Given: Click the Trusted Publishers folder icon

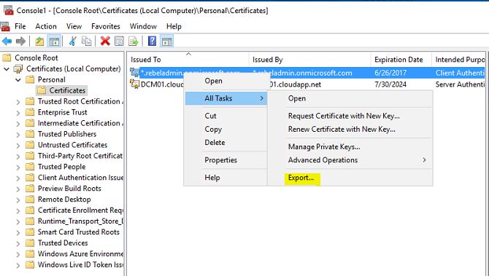Looking at the screenshot, I should click(30, 134).
